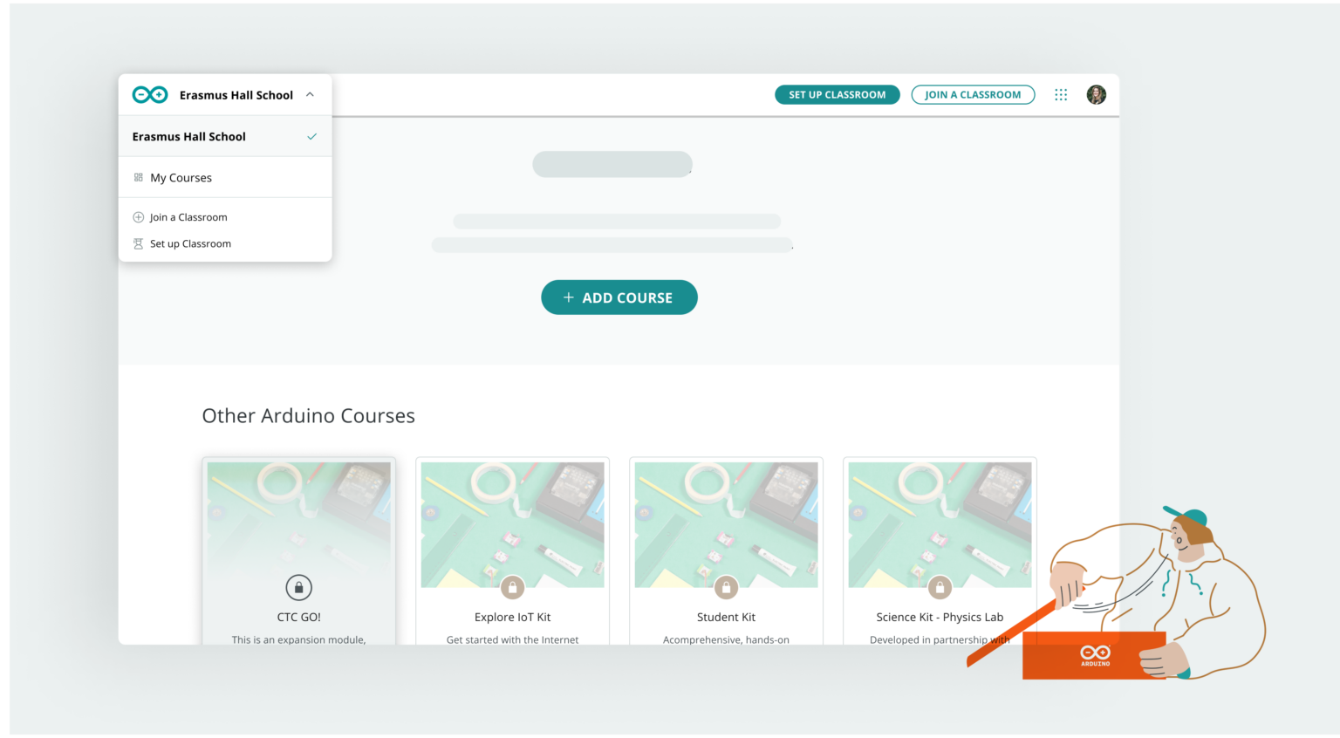The width and height of the screenshot is (1340, 738).
Task: Click the lock icon on Explore IoT Kit
Action: (512, 587)
